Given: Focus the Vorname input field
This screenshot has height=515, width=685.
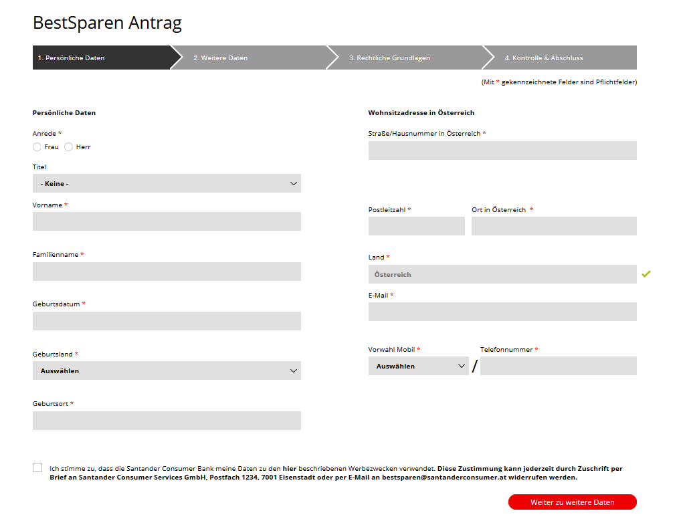Looking at the screenshot, I should pos(167,221).
